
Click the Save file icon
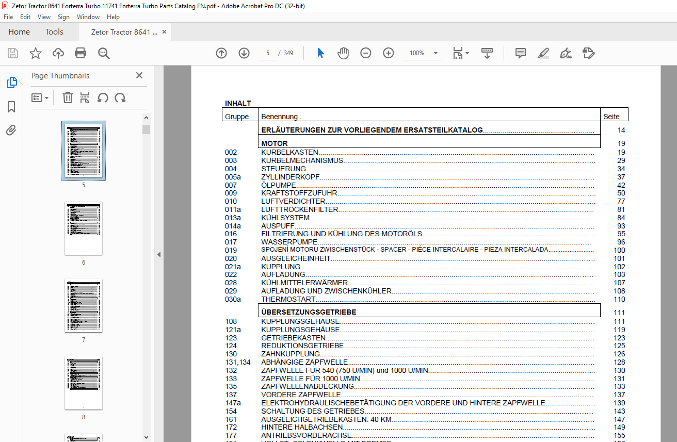click(13, 53)
